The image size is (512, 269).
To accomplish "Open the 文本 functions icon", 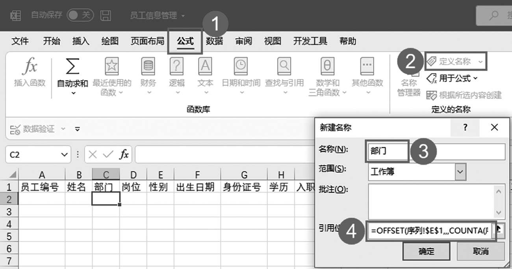I will [205, 67].
